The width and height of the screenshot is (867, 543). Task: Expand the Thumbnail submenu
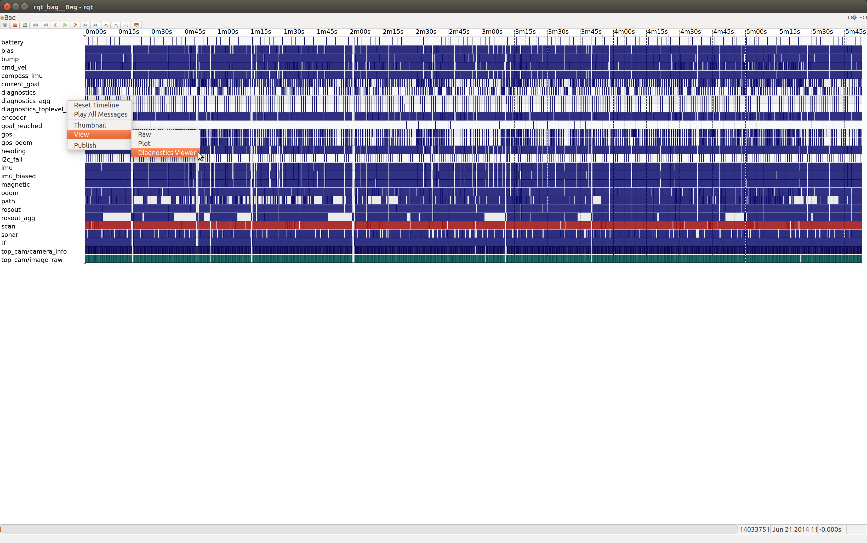click(x=90, y=124)
